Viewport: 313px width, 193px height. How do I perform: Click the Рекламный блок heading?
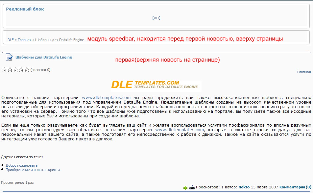pyautogui.click(x=25, y=9)
